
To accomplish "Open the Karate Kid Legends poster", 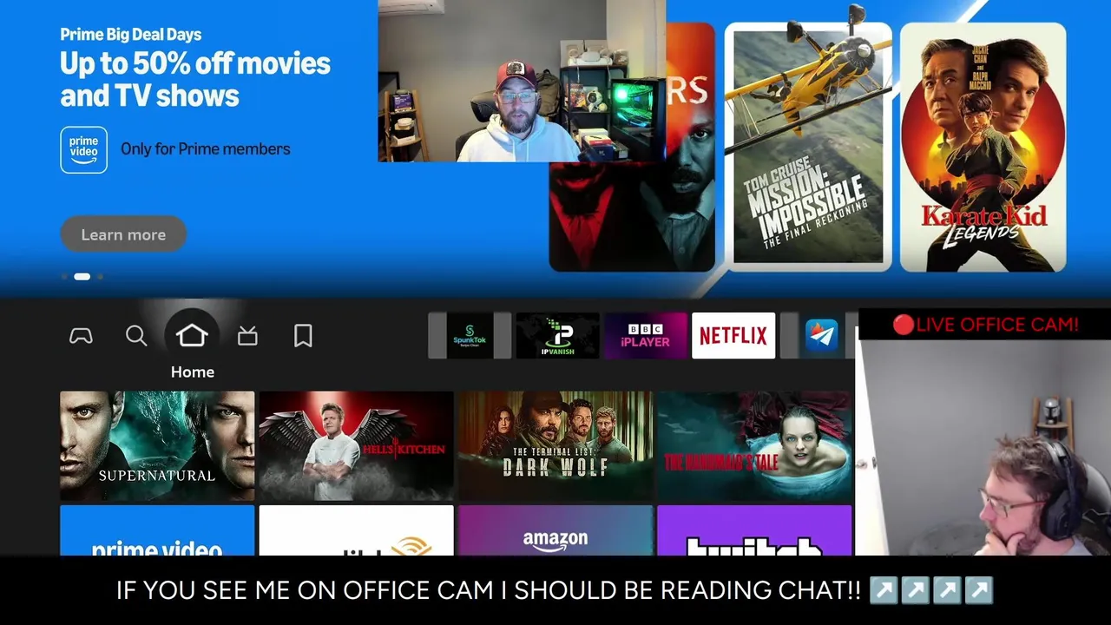I will point(983,147).
